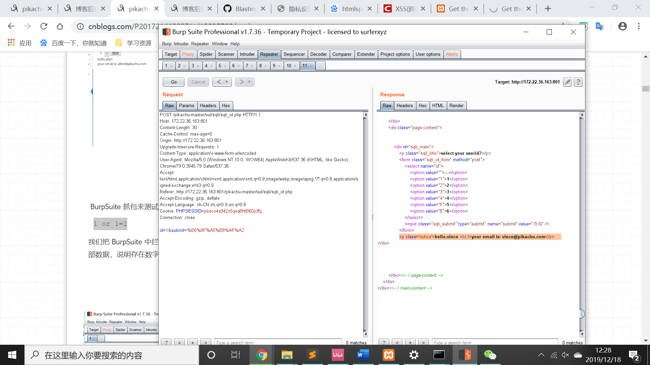The height and width of the screenshot is (365, 650).
Task: Expand the history back dropdown arrow
Action: (x=227, y=82)
